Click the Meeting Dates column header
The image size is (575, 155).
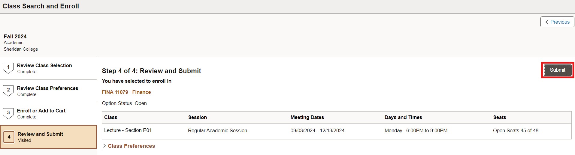(x=307, y=118)
